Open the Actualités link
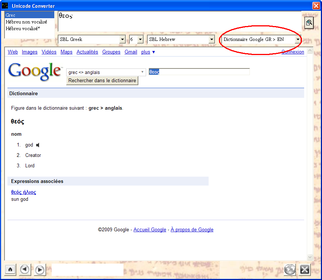Viewport: 322px width, 280px height. click(x=87, y=52)
